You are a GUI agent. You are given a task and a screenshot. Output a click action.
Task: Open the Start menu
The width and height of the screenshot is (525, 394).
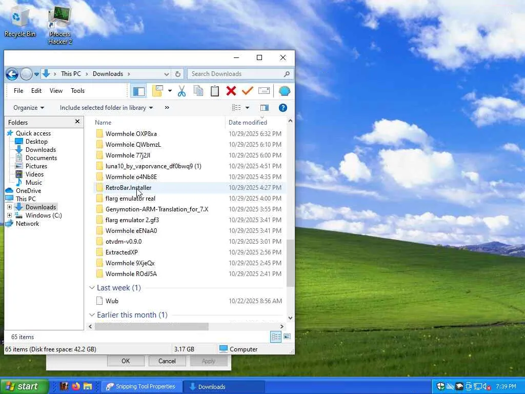(x=24, y=386)
